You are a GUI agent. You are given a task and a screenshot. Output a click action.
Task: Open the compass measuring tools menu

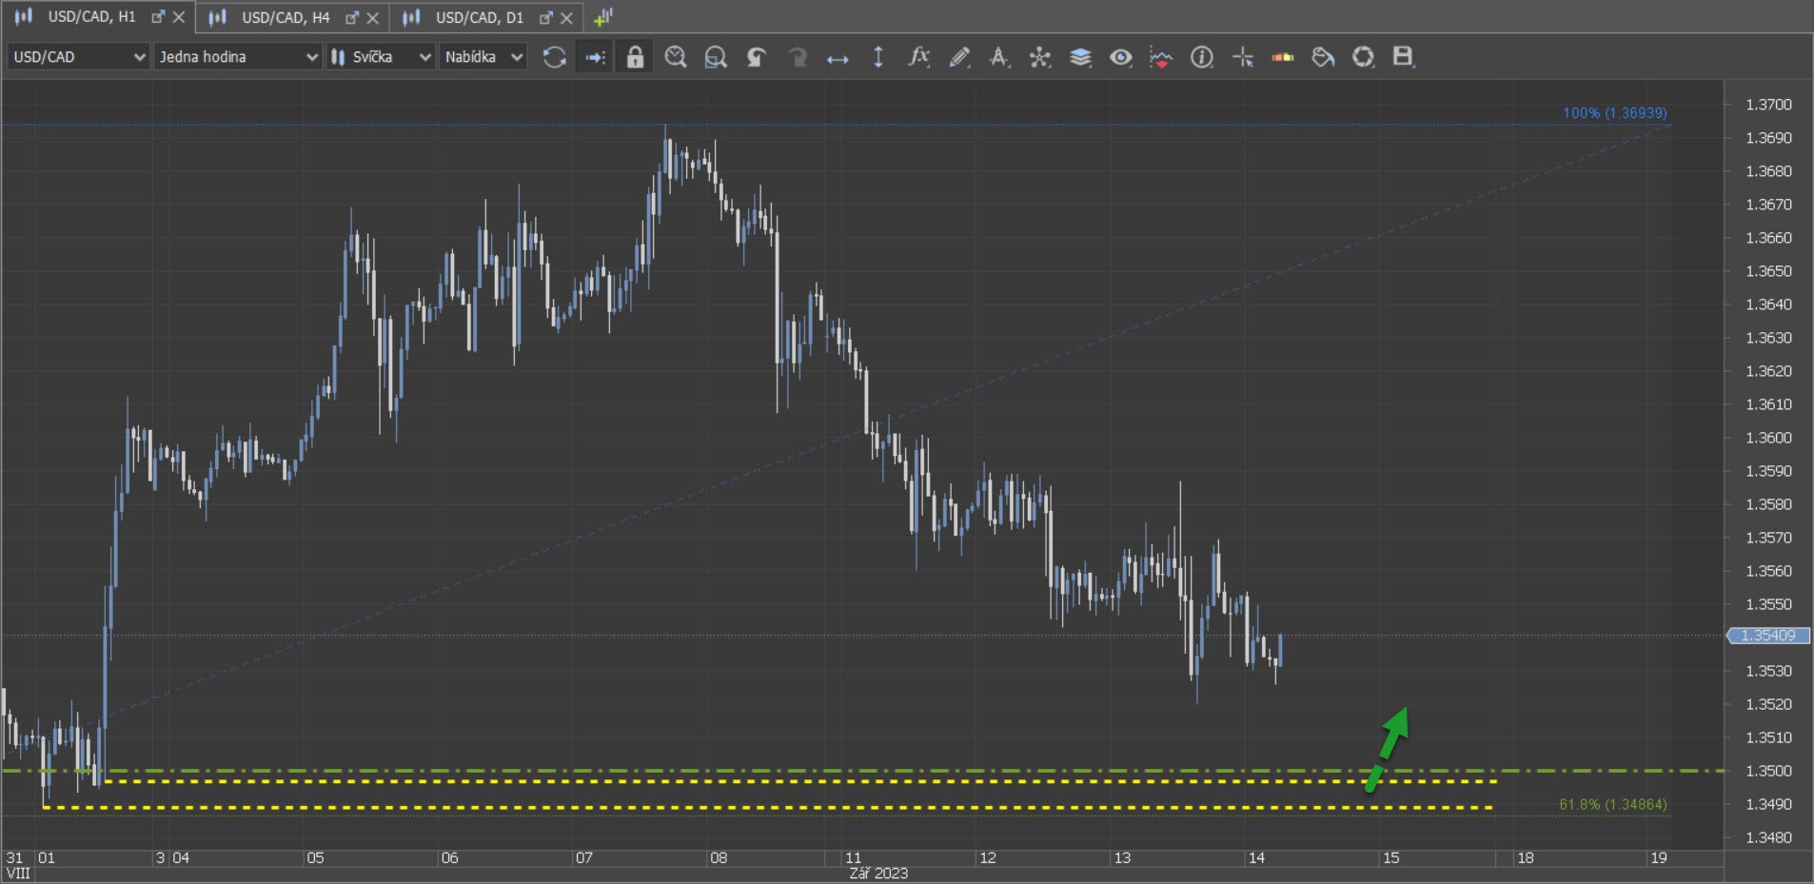pyautogui.click(x=999, y=57)
